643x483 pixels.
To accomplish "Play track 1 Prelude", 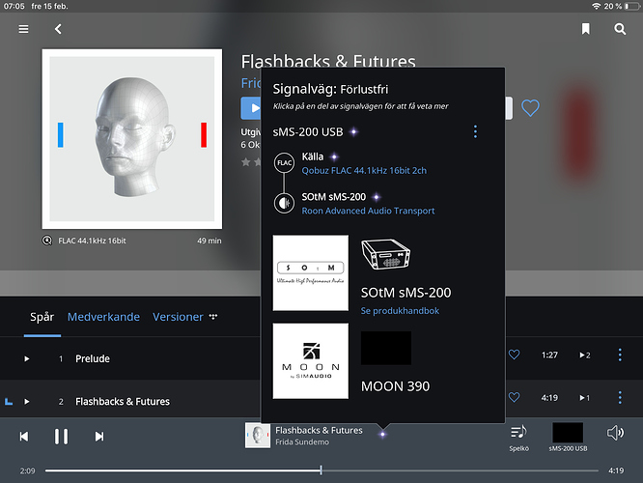I will click(x=27, y=358).
